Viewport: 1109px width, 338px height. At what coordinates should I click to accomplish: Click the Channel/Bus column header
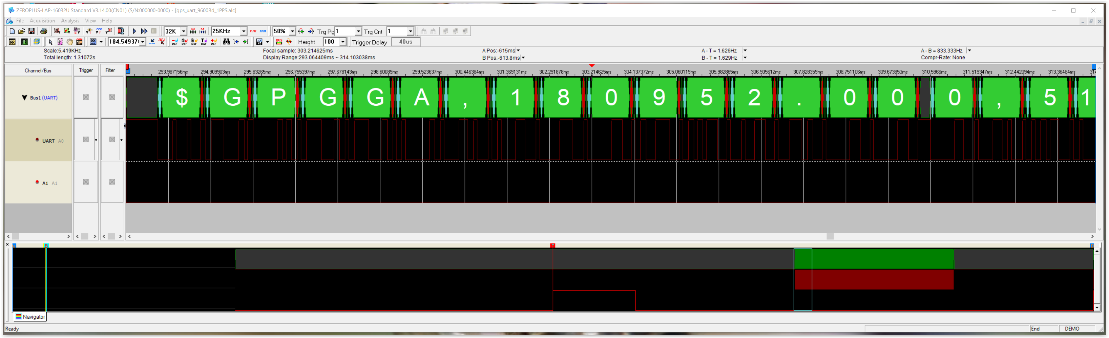38,70
